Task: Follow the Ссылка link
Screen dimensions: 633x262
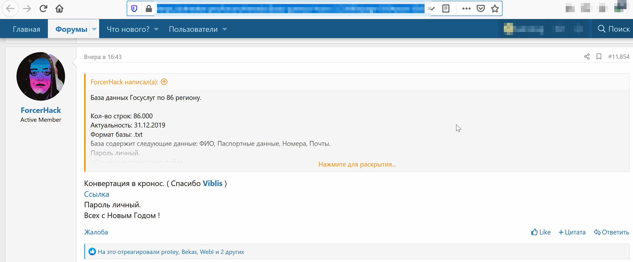Action: [x=96, y=194]
